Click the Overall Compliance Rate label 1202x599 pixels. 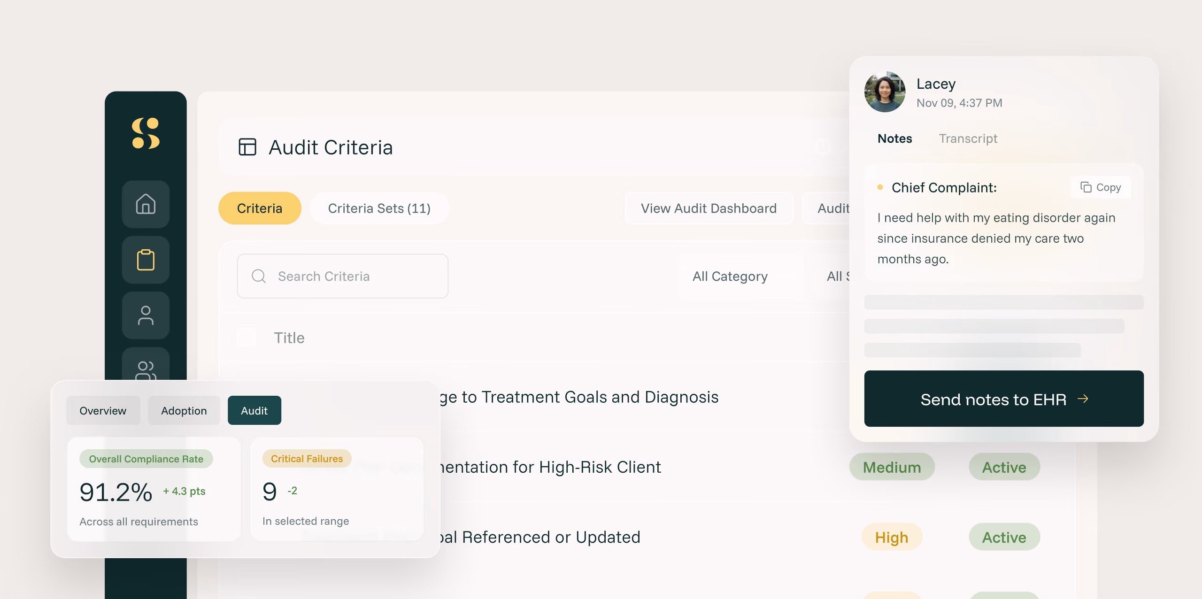pyautogui.click(x=146, y=459)
